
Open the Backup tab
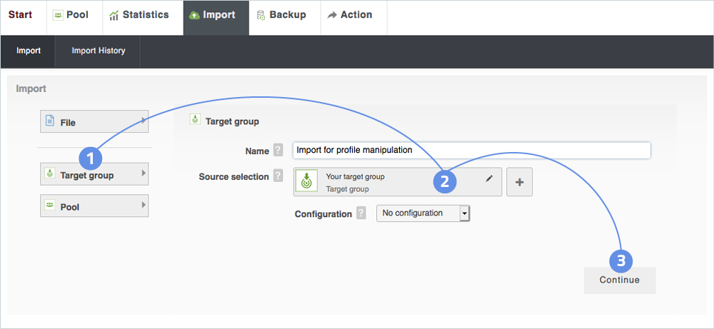[x=281, y=15]
